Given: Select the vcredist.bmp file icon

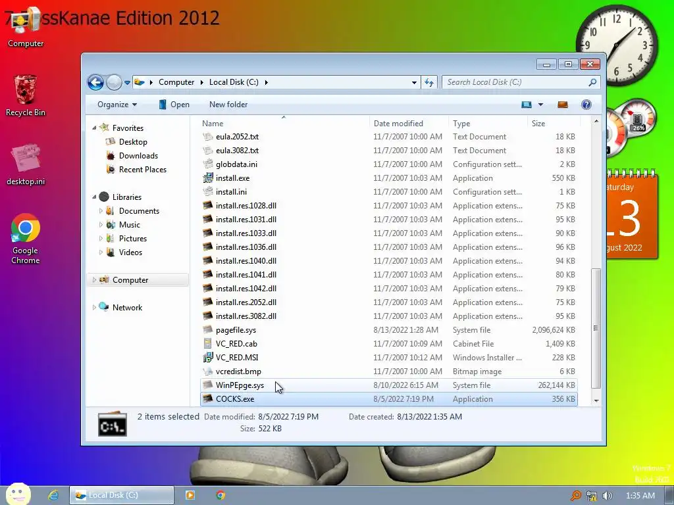Looking at the screenshot, I should point(207,371).
